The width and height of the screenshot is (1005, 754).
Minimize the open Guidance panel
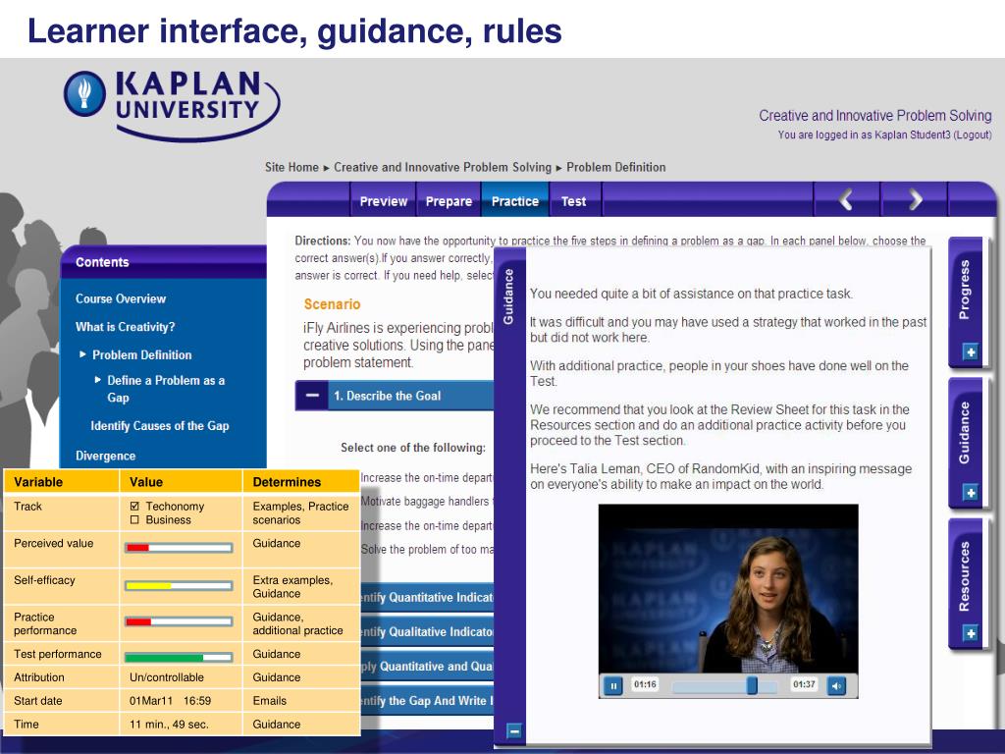click(x=513, y=730)
